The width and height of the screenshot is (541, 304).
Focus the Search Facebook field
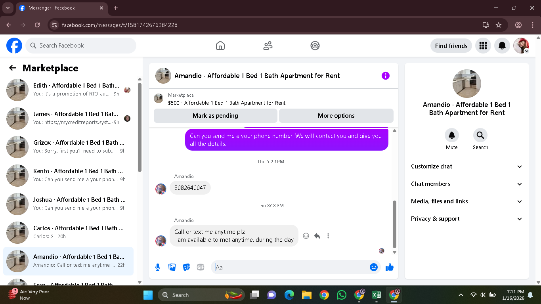(x=81, y=46)
